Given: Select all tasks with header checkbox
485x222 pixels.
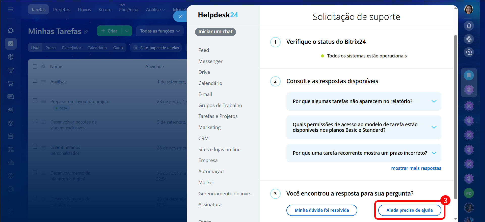Looking at the screenshot, I should click(35, 66).
